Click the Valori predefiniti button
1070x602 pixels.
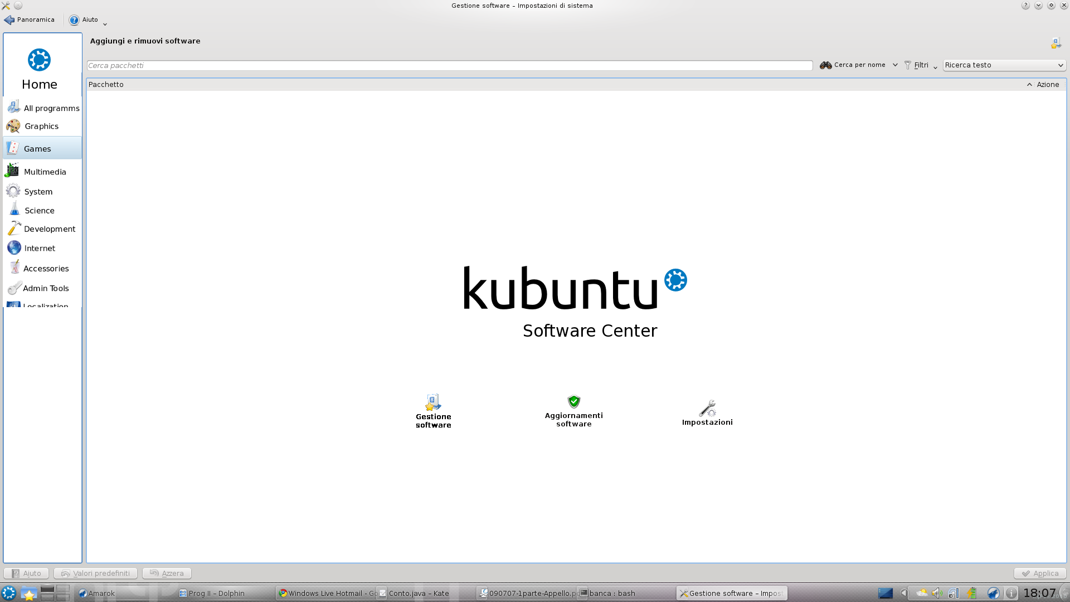coord(96,573)
